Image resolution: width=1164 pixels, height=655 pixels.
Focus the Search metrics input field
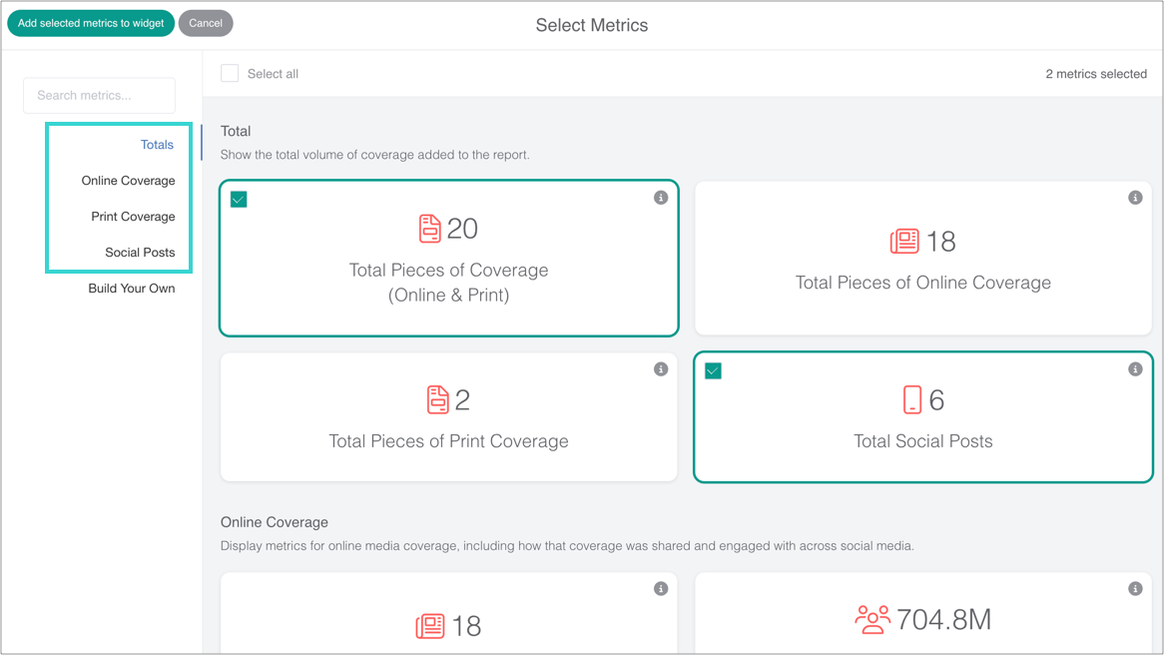point(99,96)
